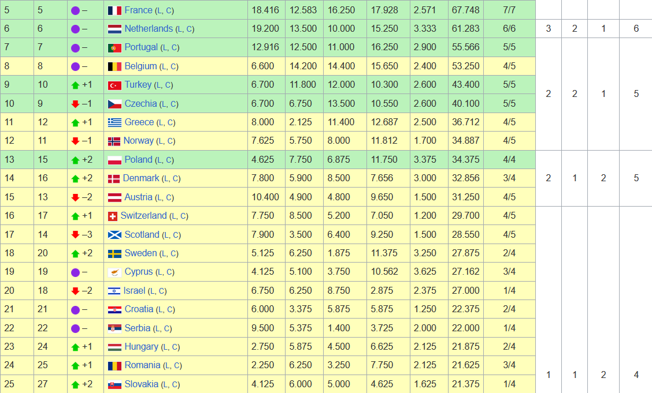
Task: Open the Turkey country link
Action: 138,84
